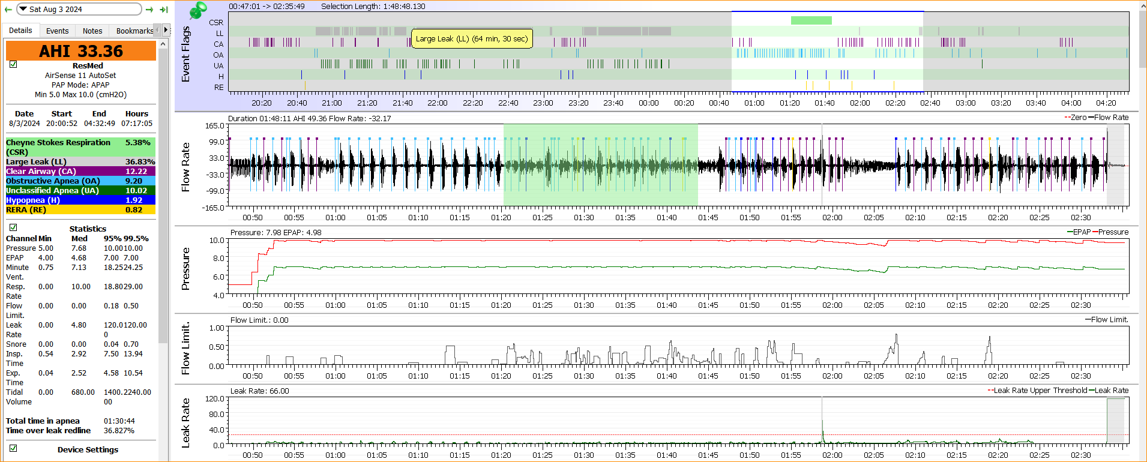Go to the previous day with the left arrow
The image size is (1147, 462).
tap(8, 9)
